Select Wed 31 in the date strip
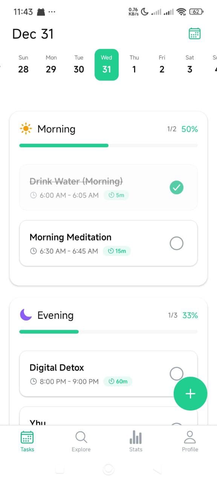The image size is (217, 483). (107, 65)
